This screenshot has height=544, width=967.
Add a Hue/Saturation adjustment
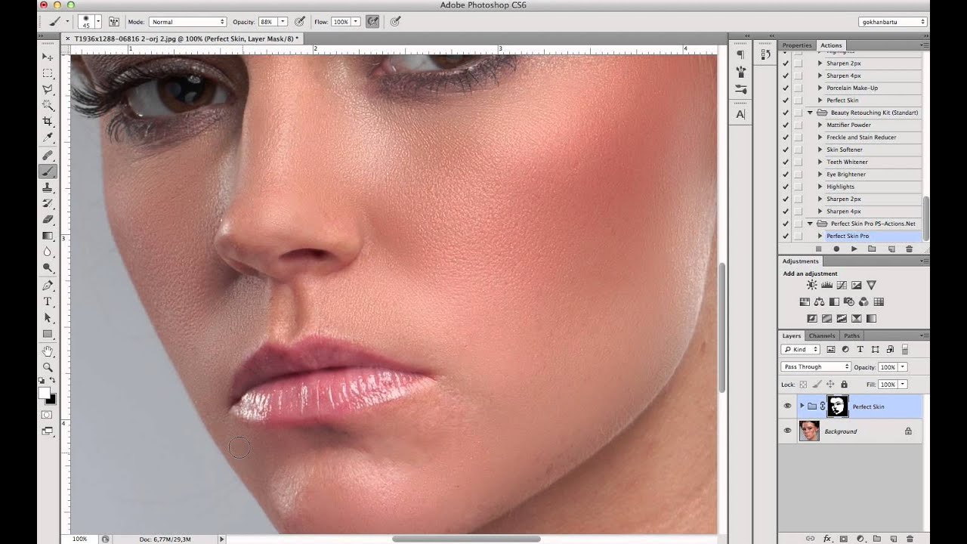[x=805, y=301]
